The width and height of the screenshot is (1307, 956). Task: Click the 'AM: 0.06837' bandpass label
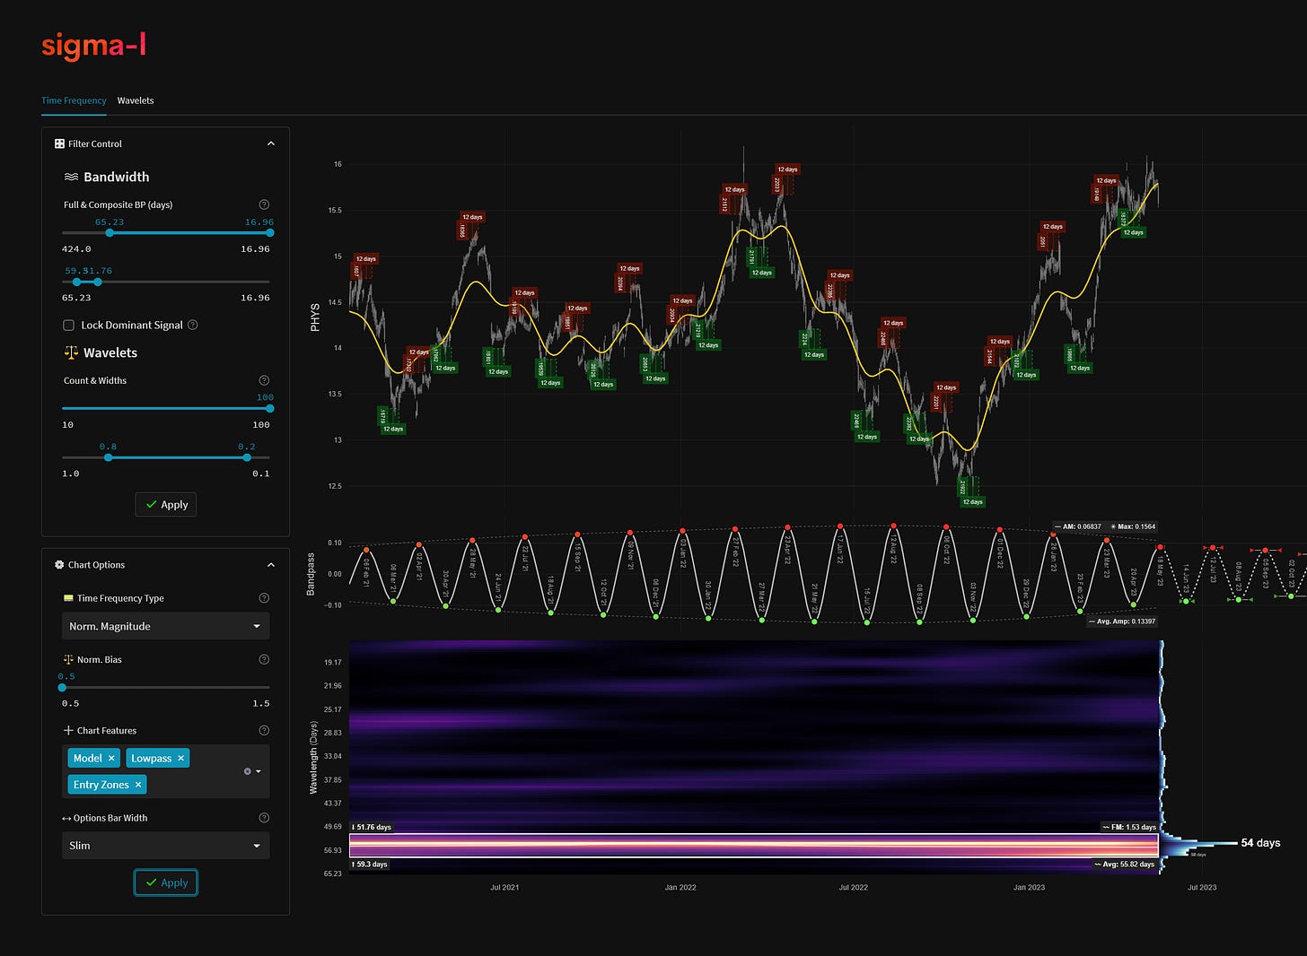tap(1077, 526)
